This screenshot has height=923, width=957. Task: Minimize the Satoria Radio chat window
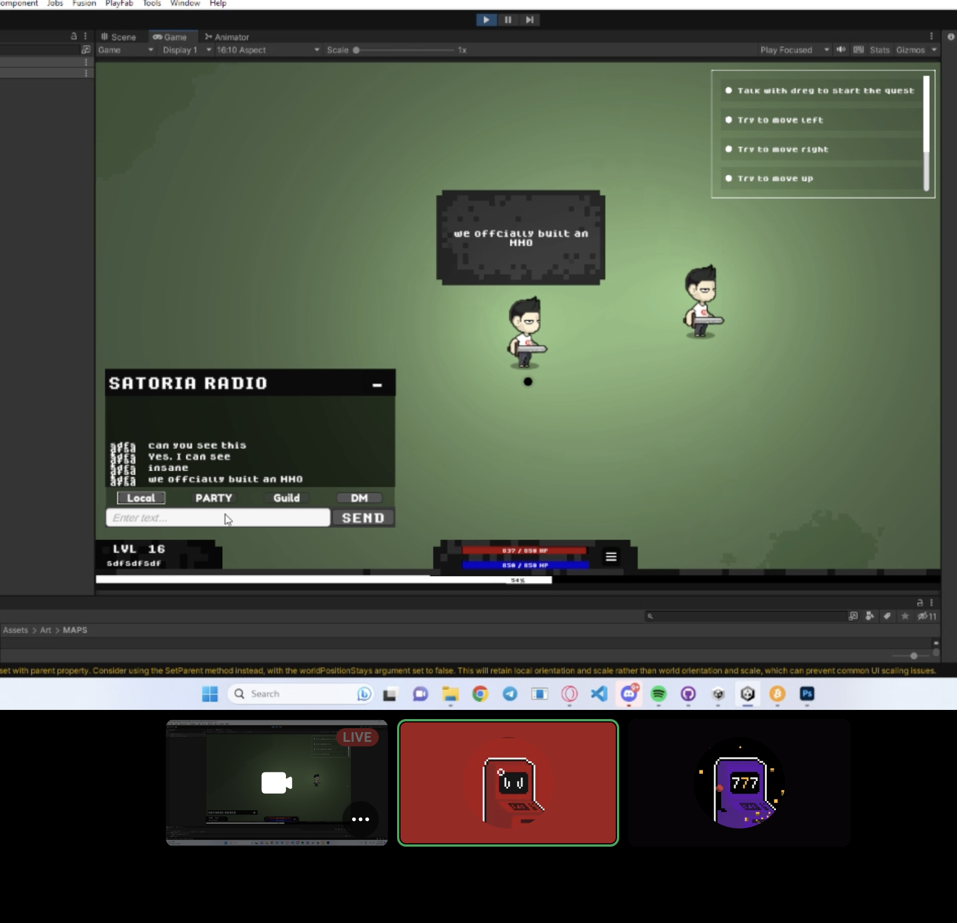[377, 385]
